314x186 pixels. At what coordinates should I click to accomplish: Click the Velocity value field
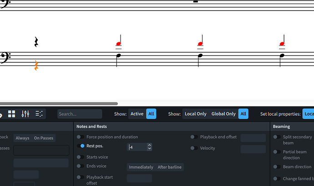[253, 149]
